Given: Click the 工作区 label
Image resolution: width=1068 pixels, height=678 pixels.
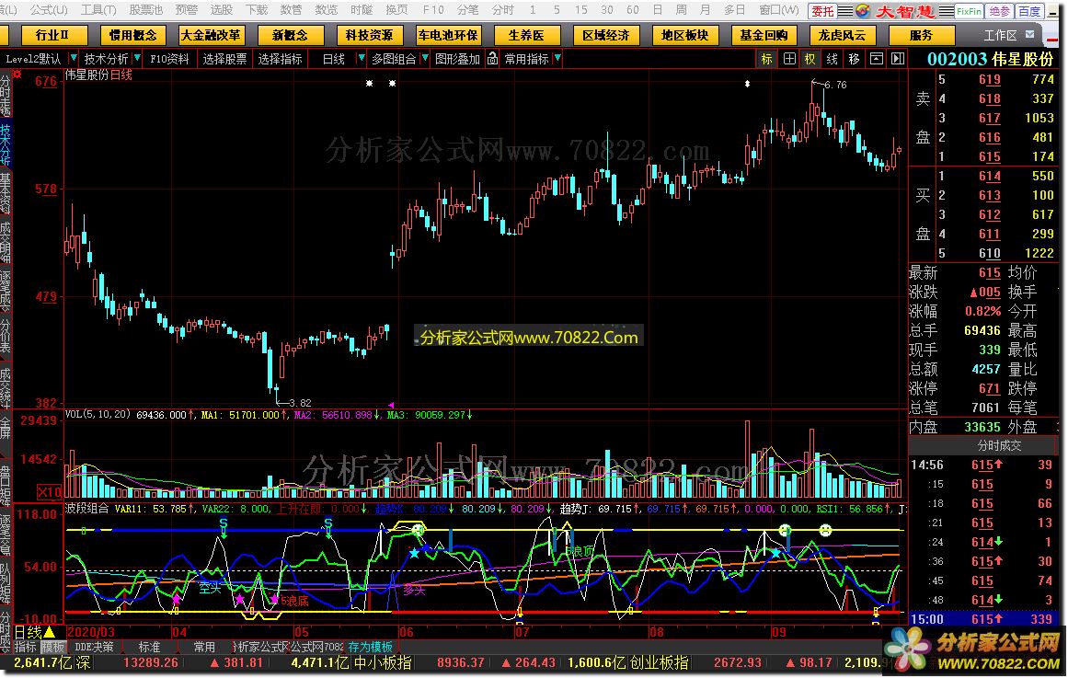Looking at the screenshot, I should click(1000, 35).
